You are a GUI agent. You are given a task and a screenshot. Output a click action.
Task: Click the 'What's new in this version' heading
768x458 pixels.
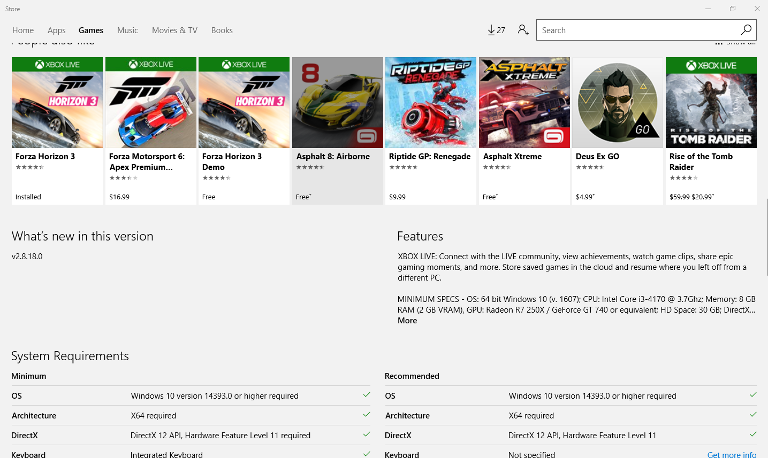click(82, 236)
